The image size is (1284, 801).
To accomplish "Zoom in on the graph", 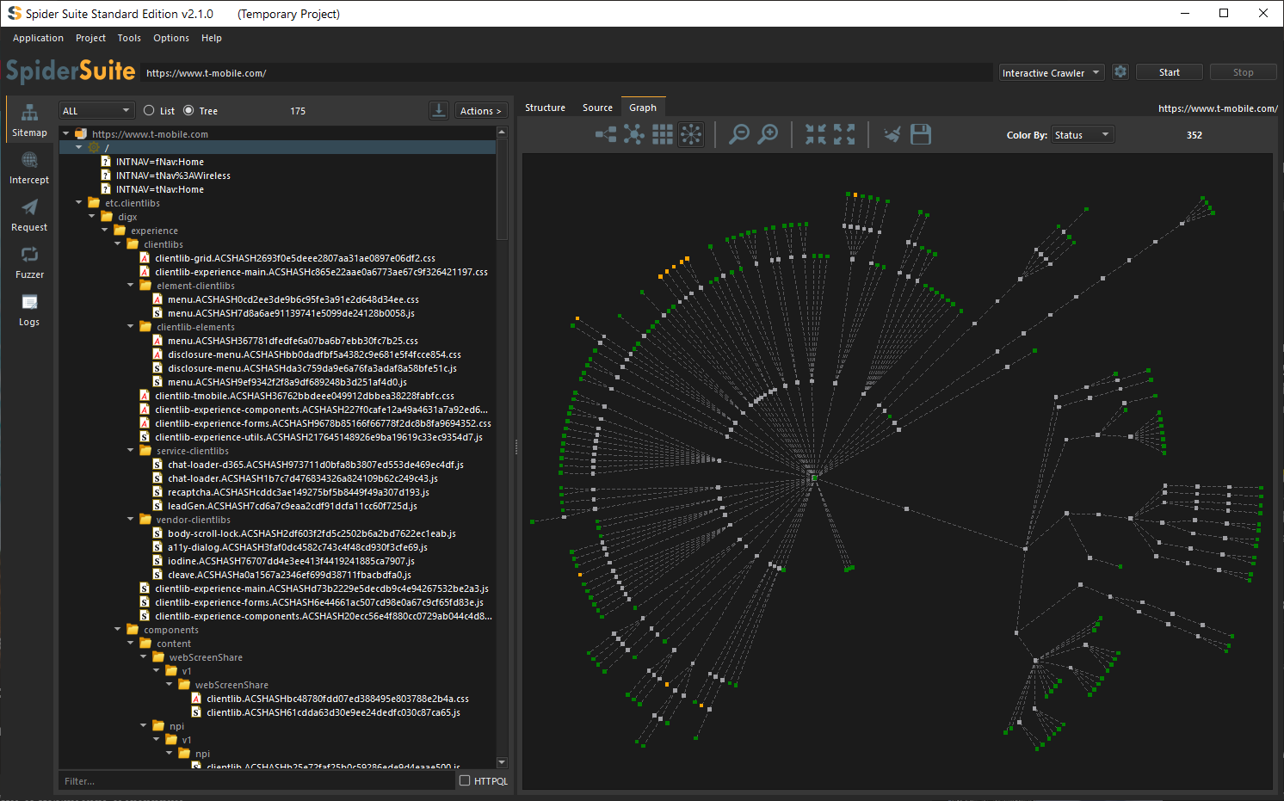I will [768, 134].
